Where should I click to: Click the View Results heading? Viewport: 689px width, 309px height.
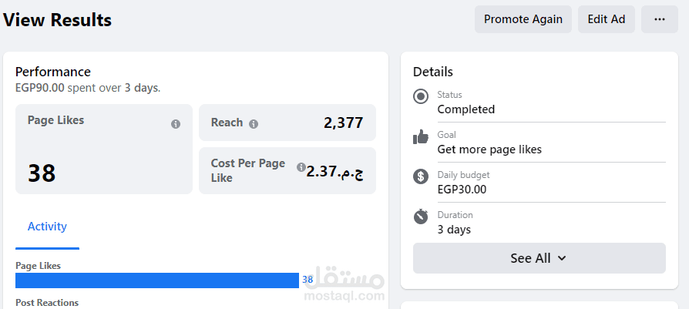click(x=57, y=20)
